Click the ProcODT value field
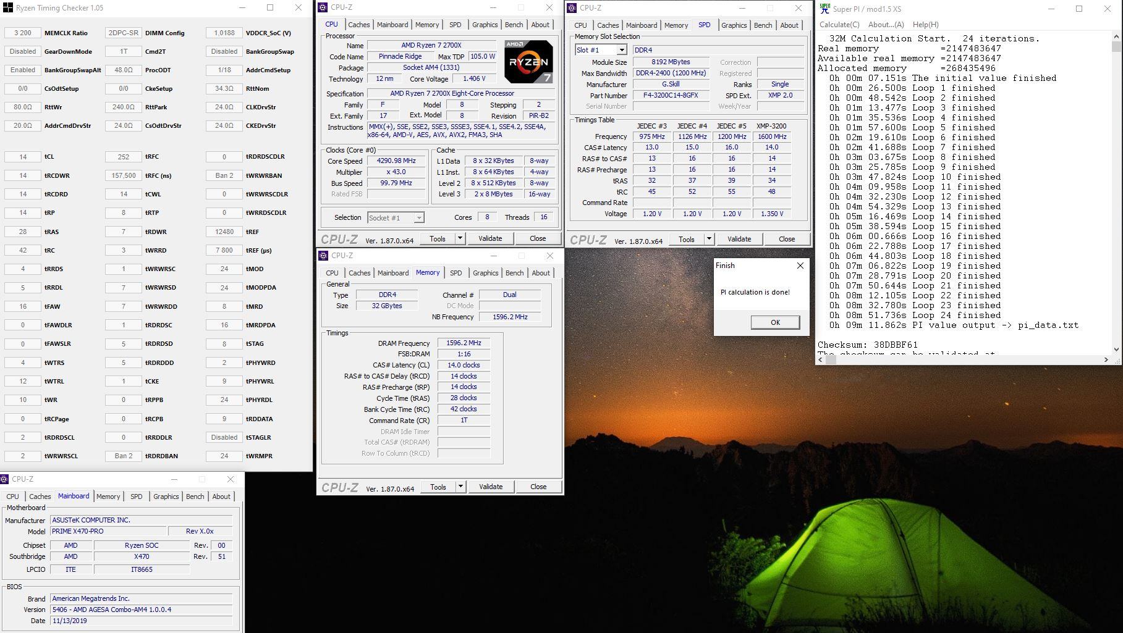1123x633 pixels. tap(124, 70)
